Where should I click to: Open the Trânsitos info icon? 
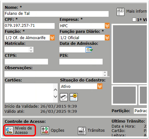point(82,131)
